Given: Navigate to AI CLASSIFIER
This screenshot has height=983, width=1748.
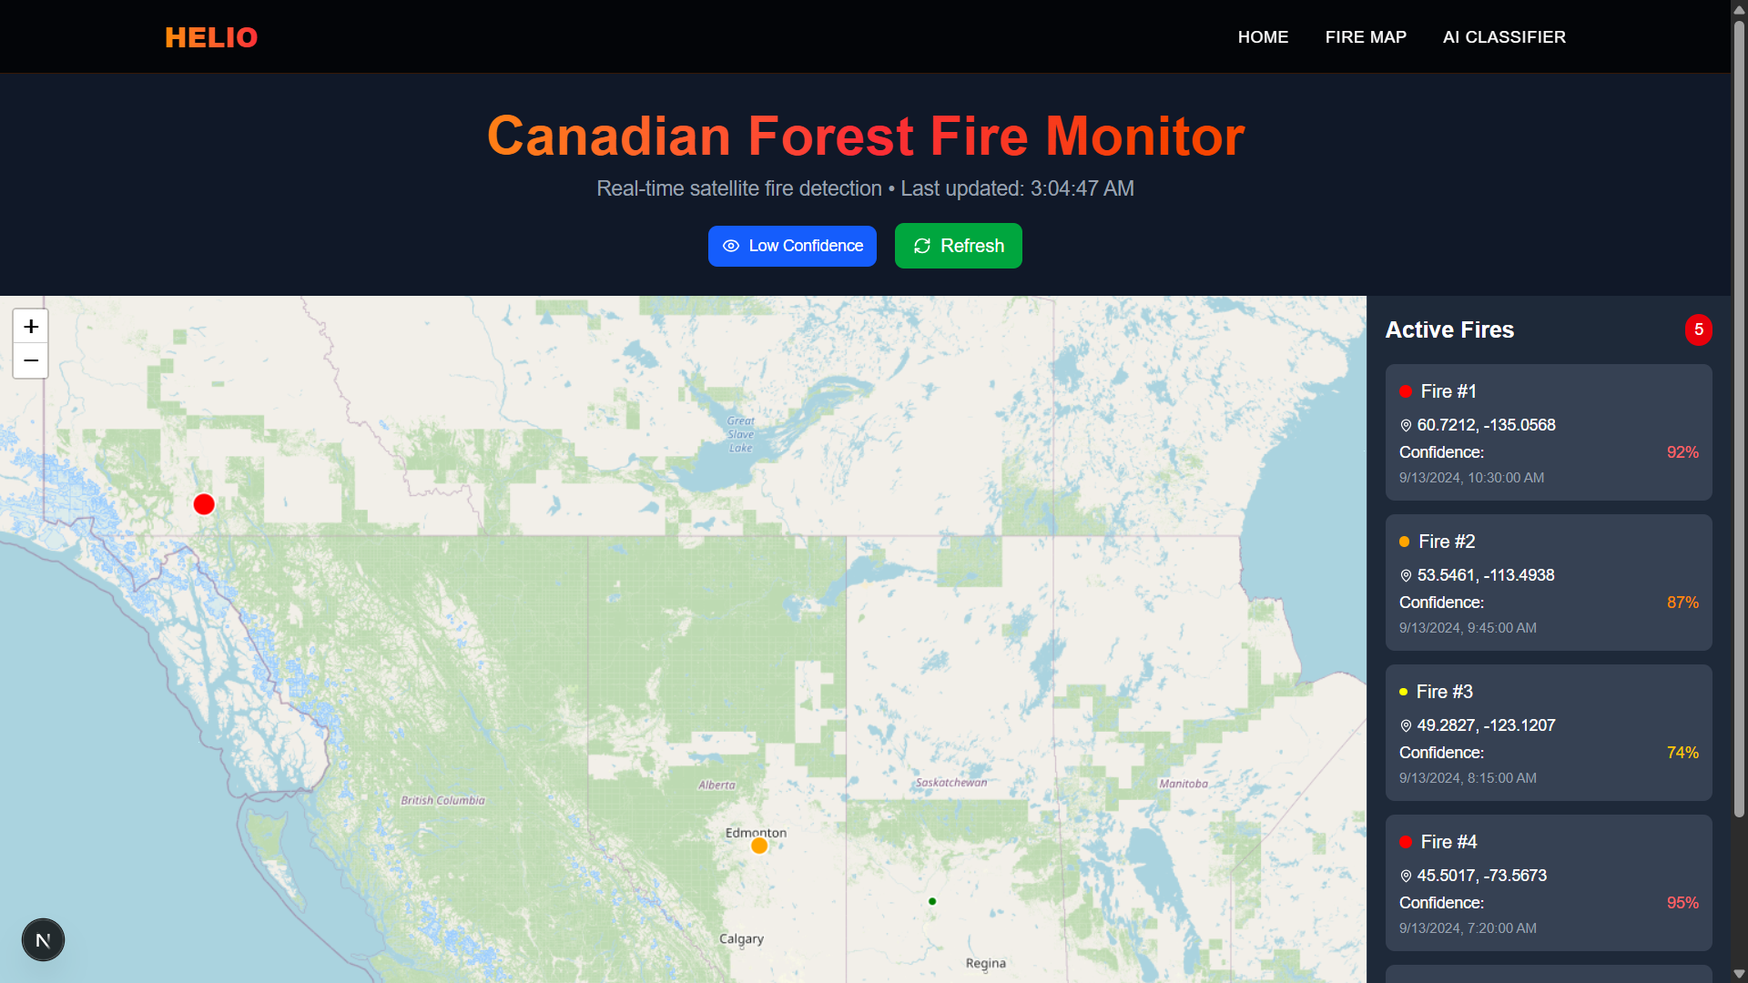Looking at the screenshot, I should 1504,37.
